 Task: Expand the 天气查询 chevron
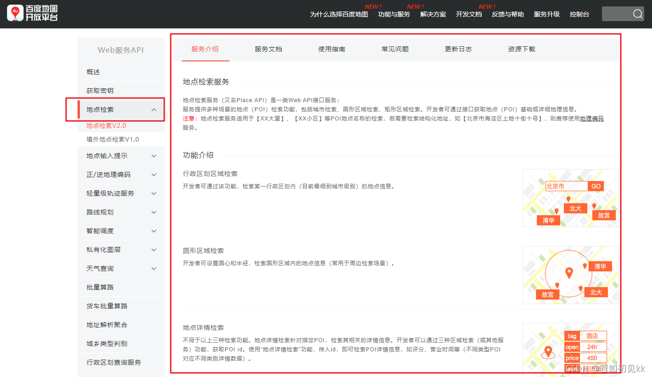click(154, 268)
